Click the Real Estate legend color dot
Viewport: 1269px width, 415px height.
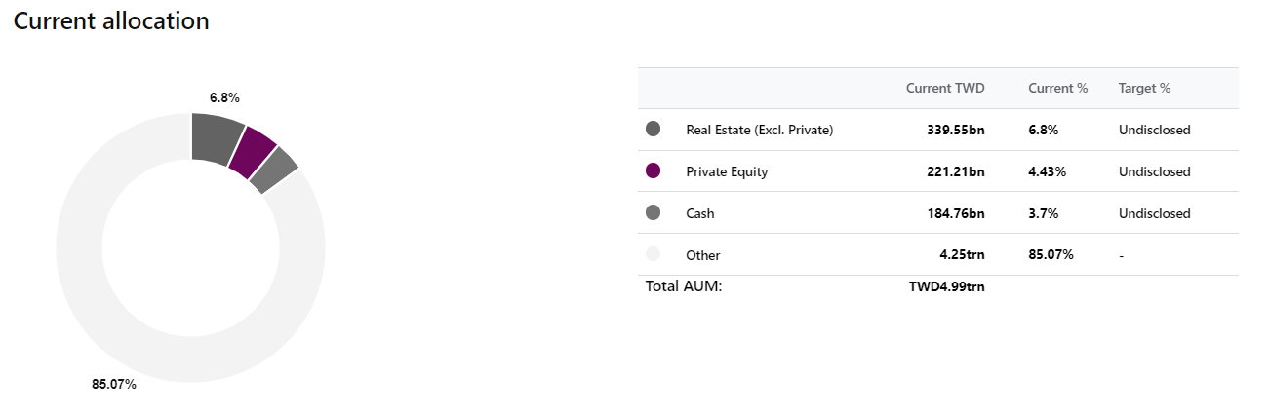click(x=654, y=129)
